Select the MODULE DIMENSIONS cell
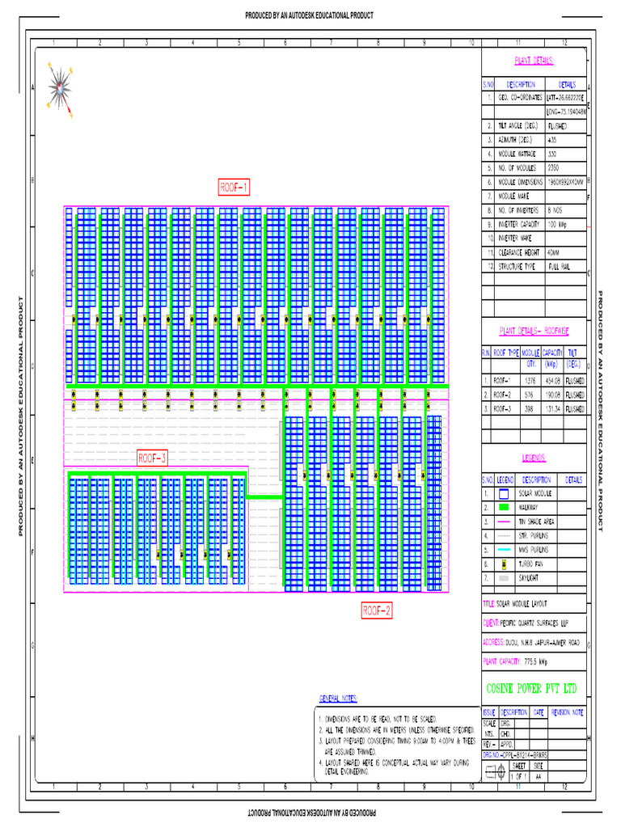Screen dimensions: 621x828 [x=520, y=182]
